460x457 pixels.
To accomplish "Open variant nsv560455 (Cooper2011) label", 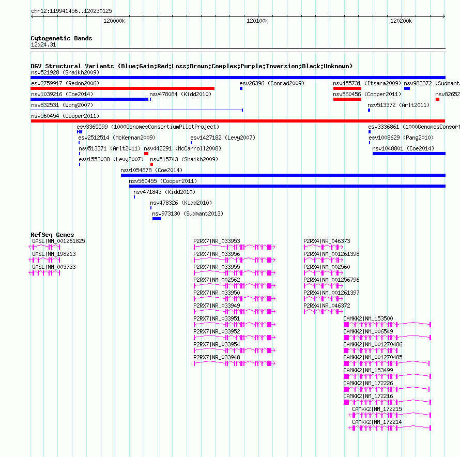I will pos(163,181).
